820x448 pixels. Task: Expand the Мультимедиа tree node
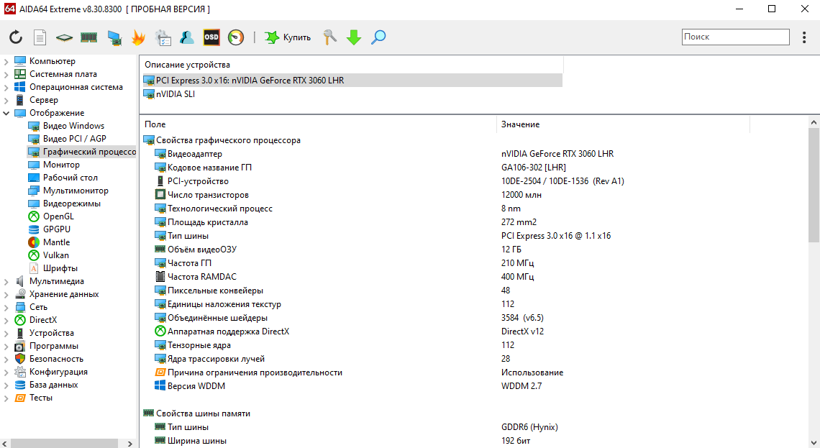tap(6, 281)
